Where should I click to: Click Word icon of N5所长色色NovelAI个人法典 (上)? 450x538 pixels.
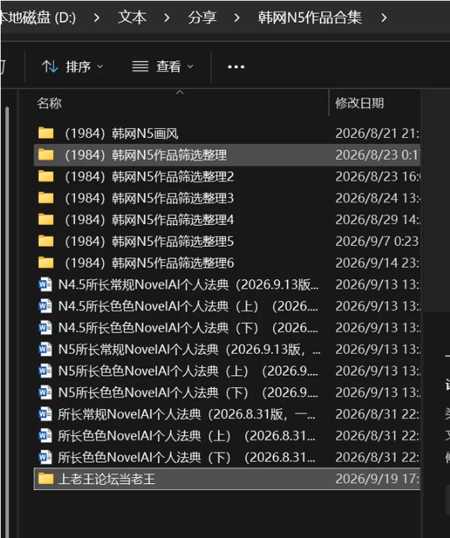[45, 371]
